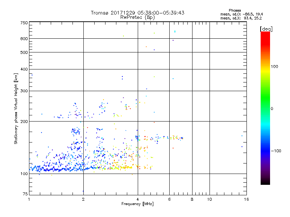Click the y-axis '600' tick label
Image resolution: width=290 pixels, height=217 pixels.
[24, 39]
